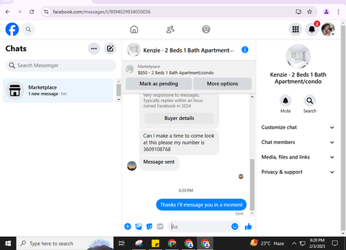Click the Search in conversation icon
Screen dimensions: 346x250
point(309,100)
